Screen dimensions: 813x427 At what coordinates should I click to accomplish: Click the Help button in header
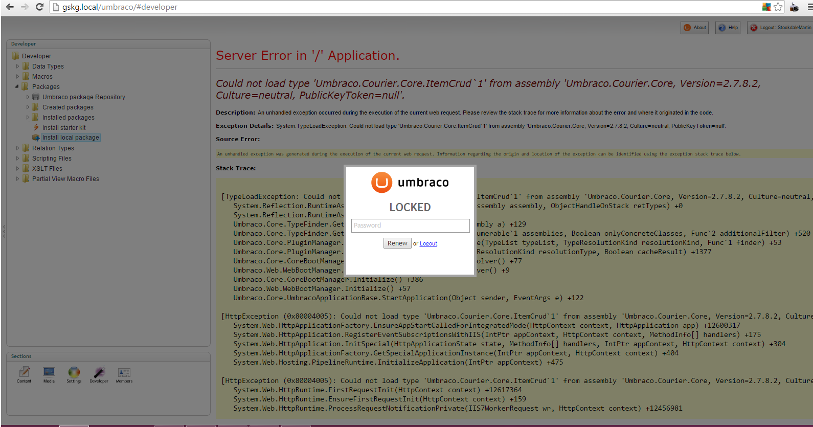point(728,28)
